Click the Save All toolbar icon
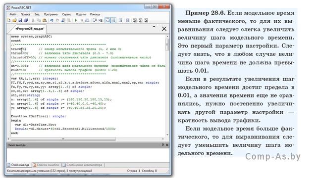The image size is (317, 178). [26, 20]
